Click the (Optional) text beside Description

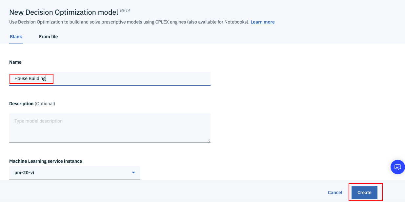pyautogui.click(x=45, y=104)
